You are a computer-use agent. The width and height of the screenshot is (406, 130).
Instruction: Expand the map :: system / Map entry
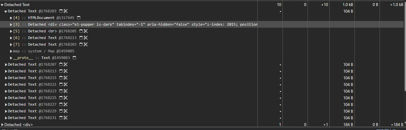pyautogui.click(x=11, y=51)
